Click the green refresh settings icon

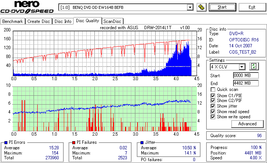click(254, 67)
